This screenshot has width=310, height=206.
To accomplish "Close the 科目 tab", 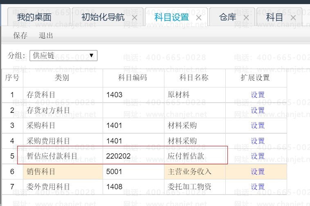I will [x=293, y=18].
